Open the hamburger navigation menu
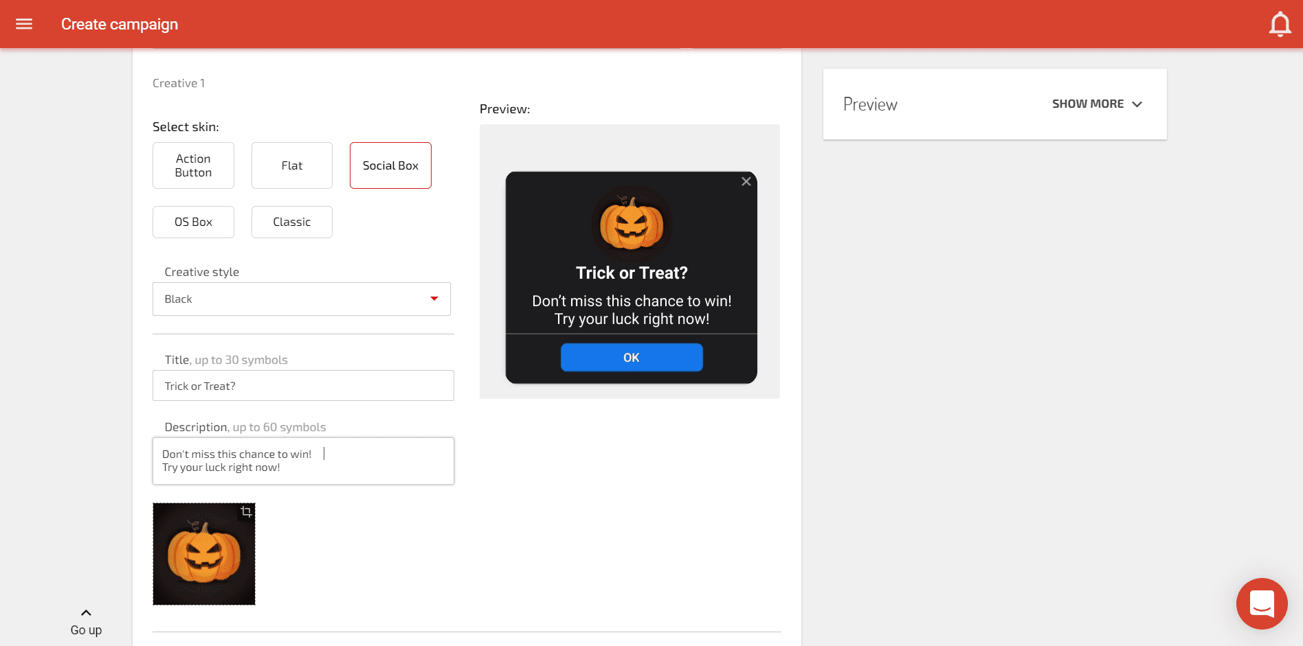This screenshot has width=1303, height=646. click(24, 24)
